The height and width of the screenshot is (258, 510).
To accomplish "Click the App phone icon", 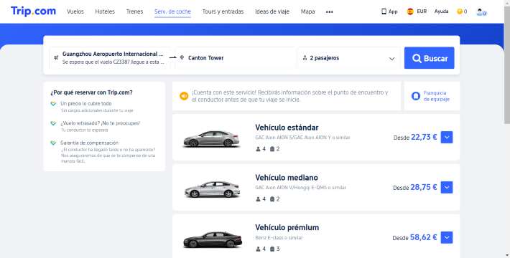I will point(384,11).
